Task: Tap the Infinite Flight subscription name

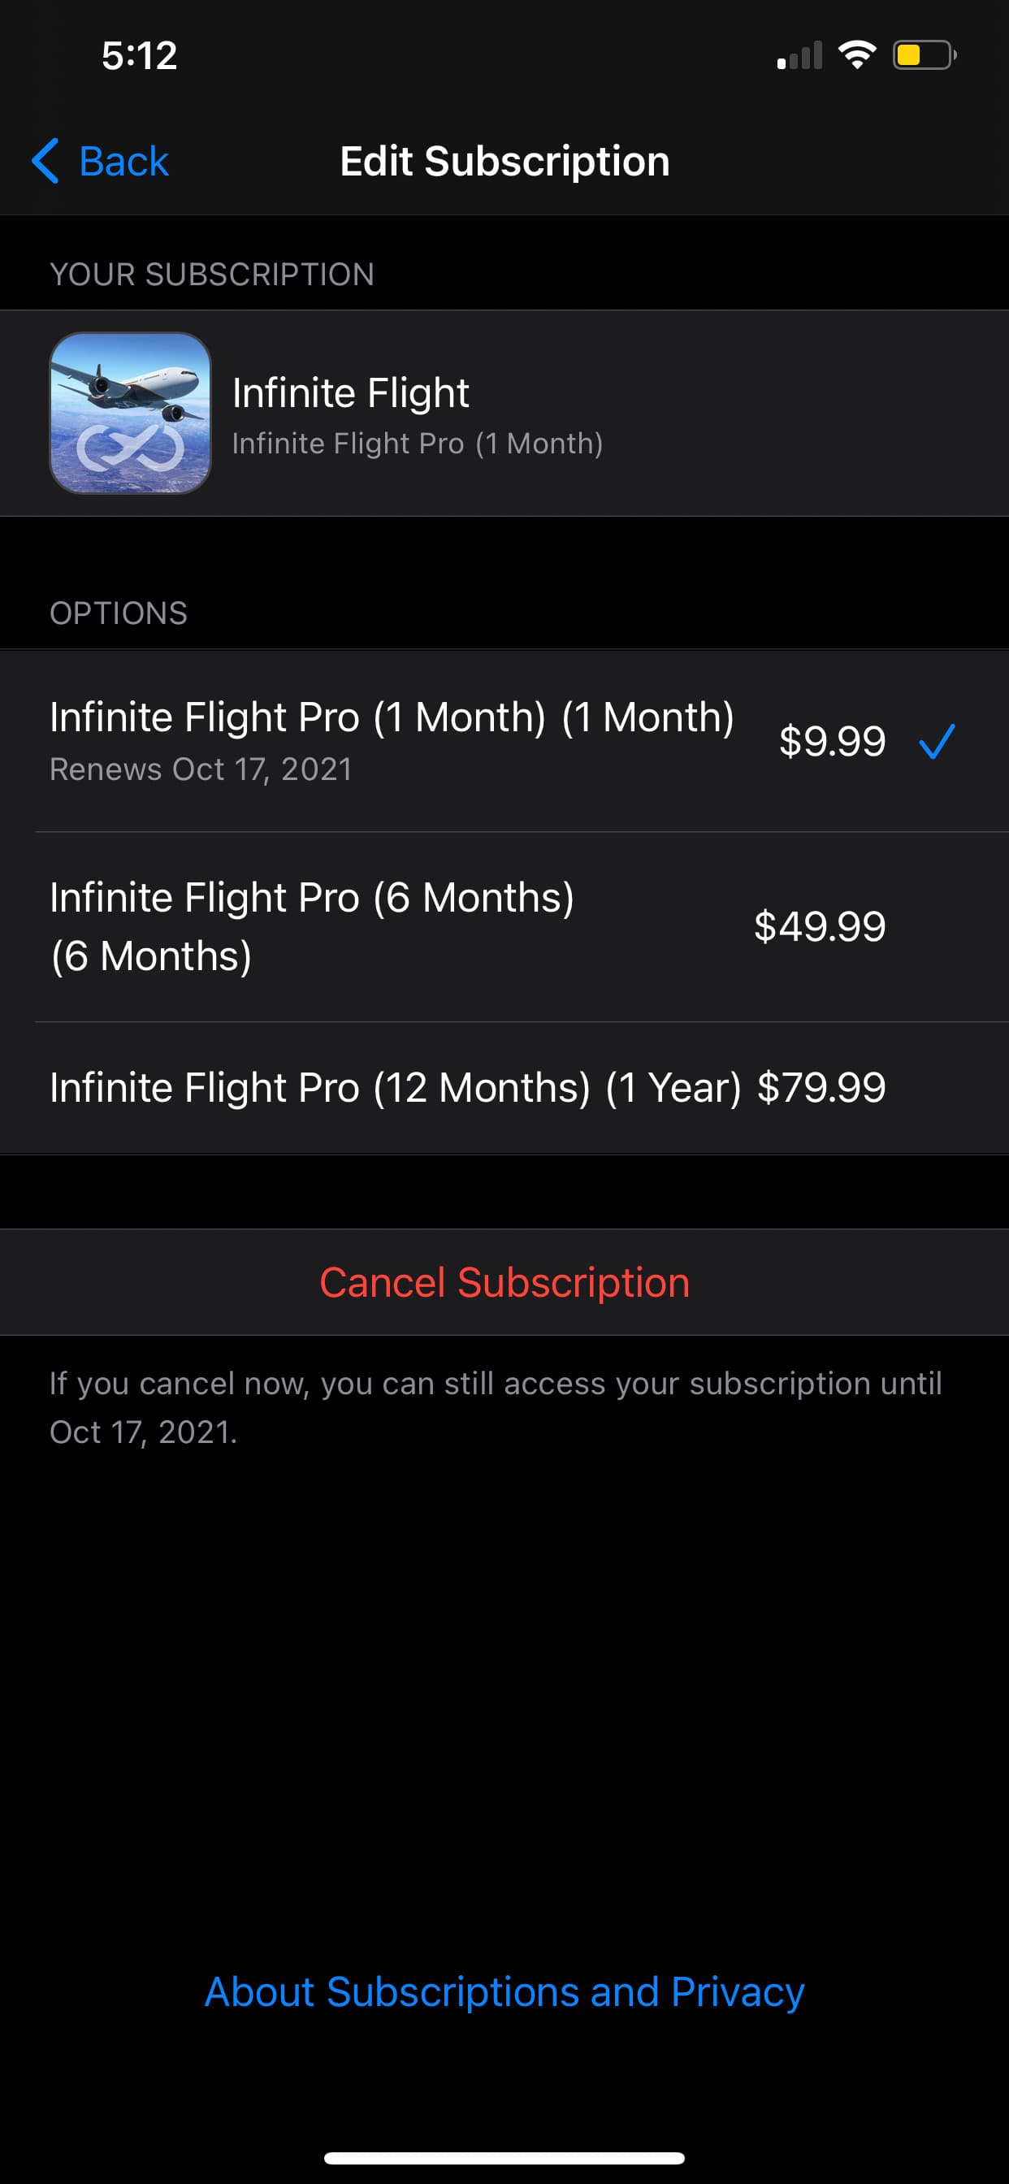Action: (350, 393)
